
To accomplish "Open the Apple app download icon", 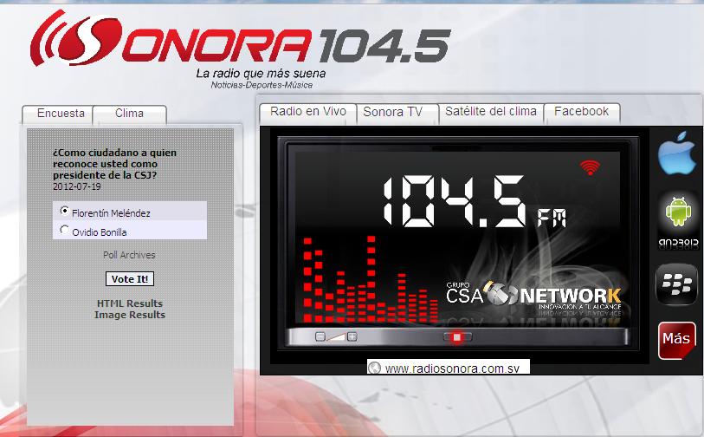I will tap(677, 153).
